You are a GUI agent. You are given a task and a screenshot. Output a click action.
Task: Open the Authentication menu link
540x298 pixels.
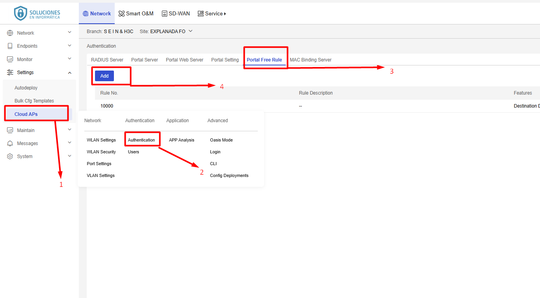tap(142, 140)
